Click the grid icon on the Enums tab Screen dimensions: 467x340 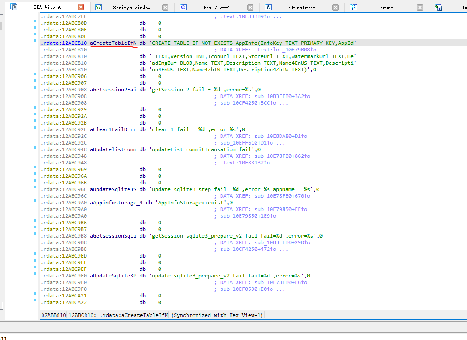pyautogui.click(x=354, y=7)
